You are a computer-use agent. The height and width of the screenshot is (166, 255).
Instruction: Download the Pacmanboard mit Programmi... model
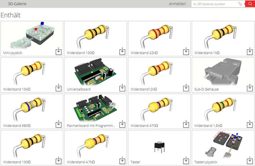pyautogui.click(x=122, y=124)
